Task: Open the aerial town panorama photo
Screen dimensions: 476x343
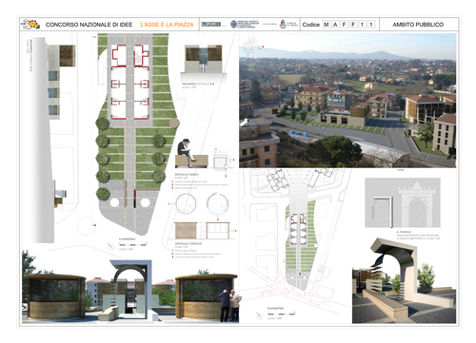Action: (347, 101)
